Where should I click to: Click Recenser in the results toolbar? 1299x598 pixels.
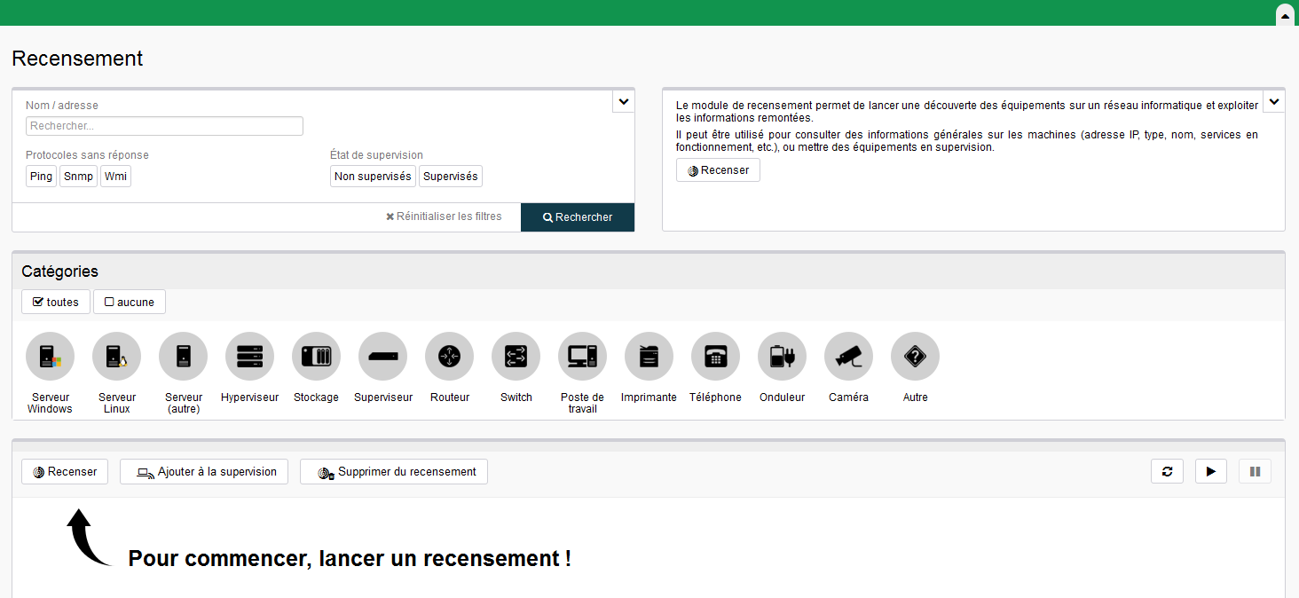(65, 471)
